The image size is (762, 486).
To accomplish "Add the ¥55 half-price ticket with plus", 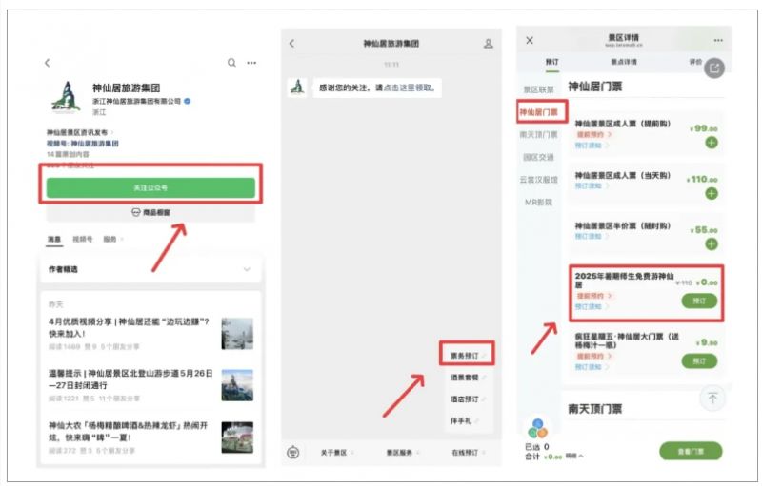I will [712, 243].
